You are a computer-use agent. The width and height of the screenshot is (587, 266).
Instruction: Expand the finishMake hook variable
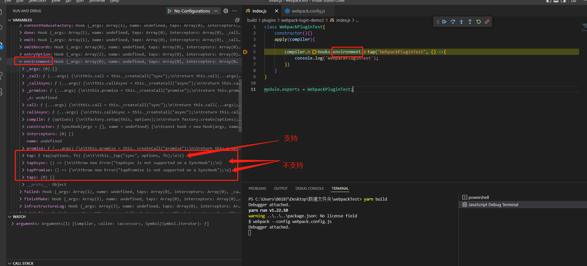(20, 199)
